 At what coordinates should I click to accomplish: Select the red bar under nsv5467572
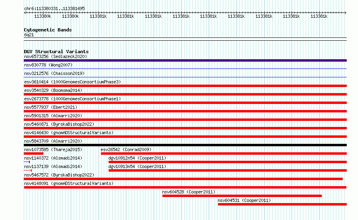183,179
